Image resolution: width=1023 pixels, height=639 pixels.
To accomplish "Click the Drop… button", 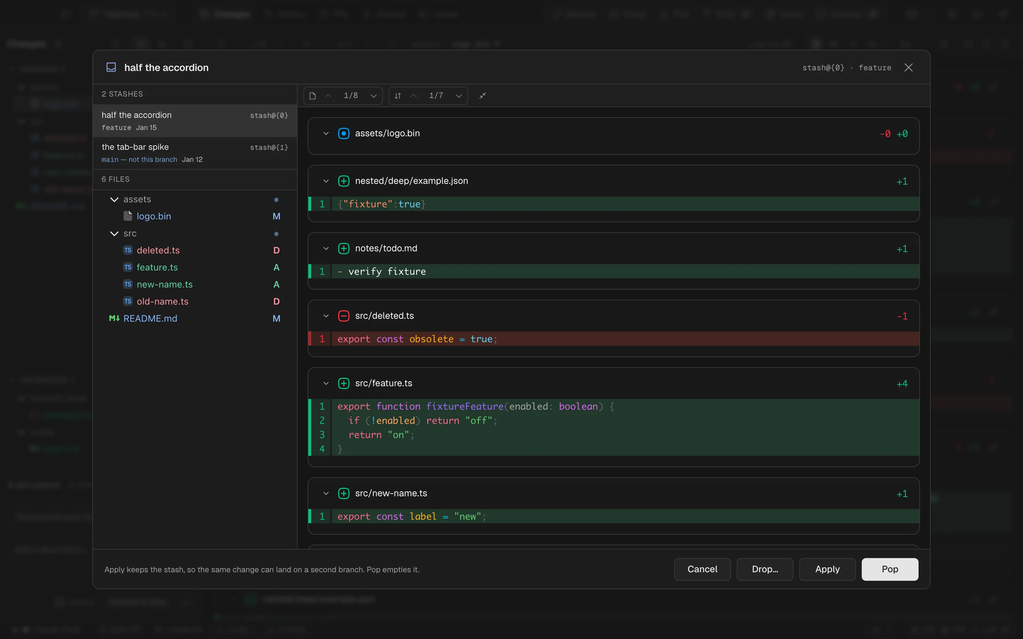I will (765, 569).
